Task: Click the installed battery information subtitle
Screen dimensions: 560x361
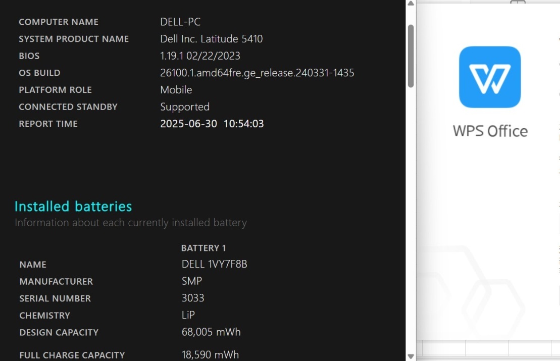Action: [x=131, y=223]
